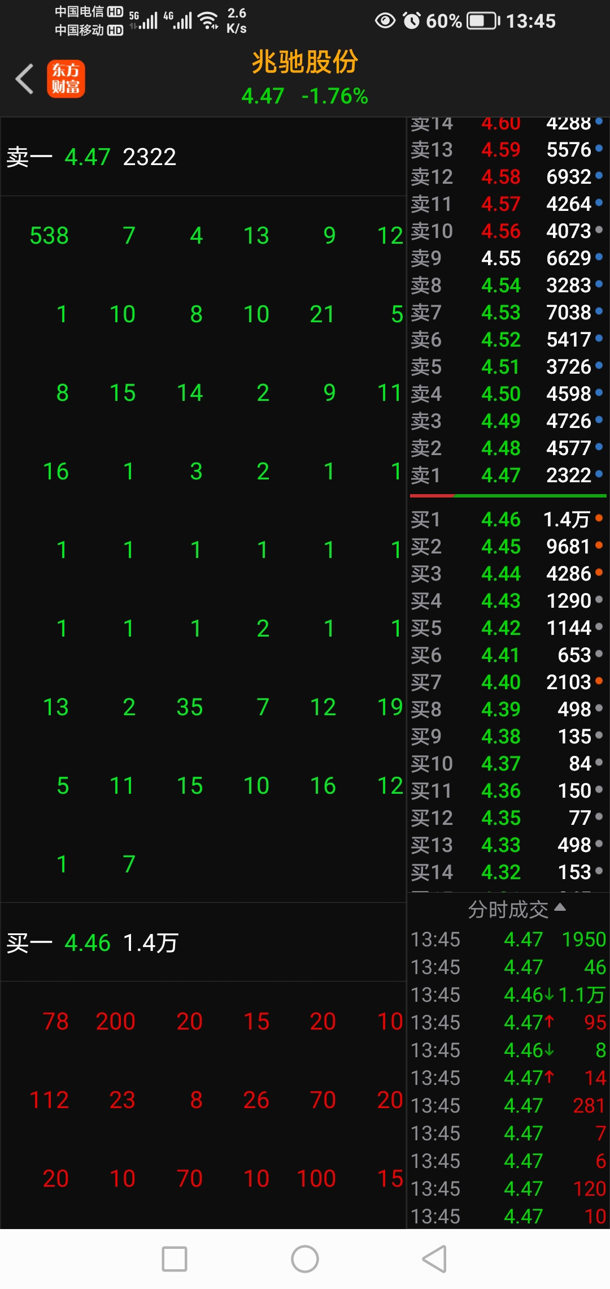Collapse the 分时成交 panel arrow
The image size is (610, 1289).
560,907
